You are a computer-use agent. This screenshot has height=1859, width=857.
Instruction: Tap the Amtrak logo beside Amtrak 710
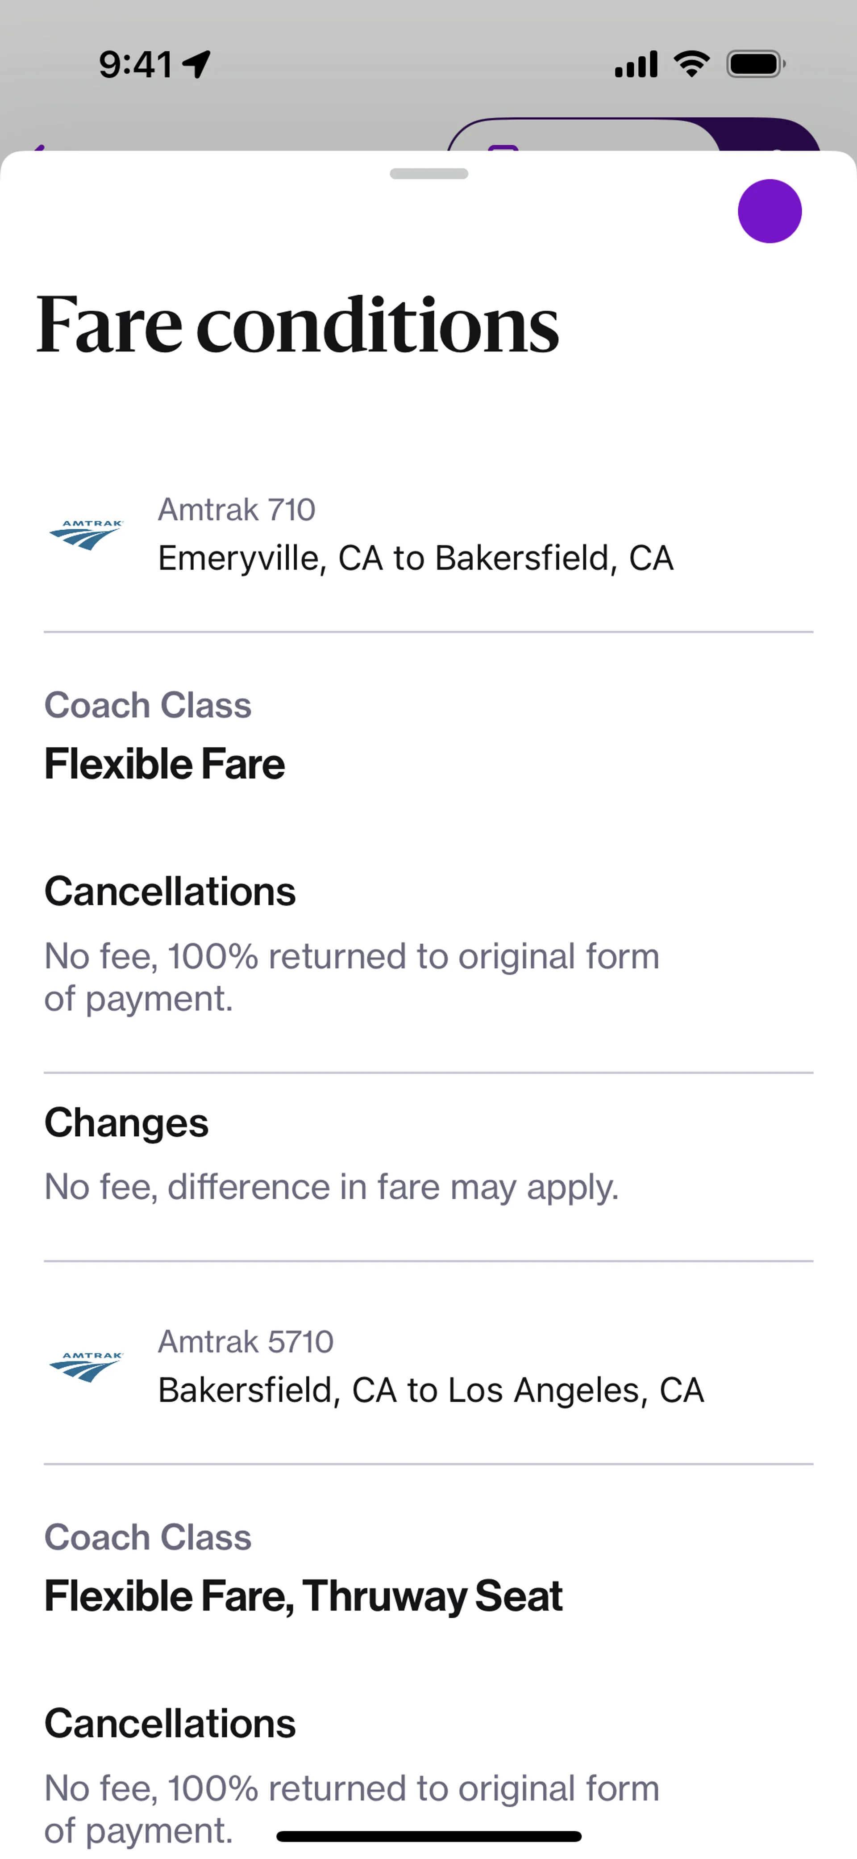(x=86, y=535)
